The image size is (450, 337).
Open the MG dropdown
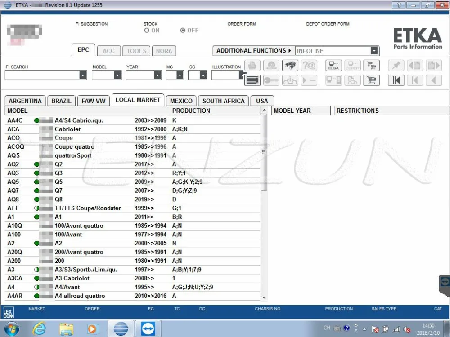(180, 75)
